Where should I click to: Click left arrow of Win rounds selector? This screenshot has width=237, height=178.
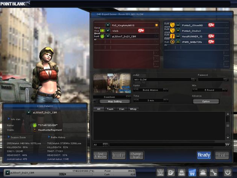point(194,90)
